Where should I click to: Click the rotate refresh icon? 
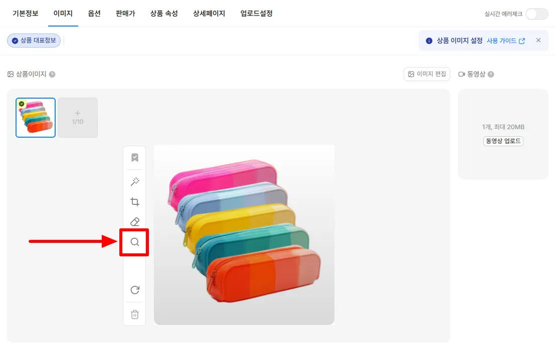135,290
